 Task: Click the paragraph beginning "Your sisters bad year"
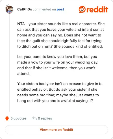click(60, 92)
